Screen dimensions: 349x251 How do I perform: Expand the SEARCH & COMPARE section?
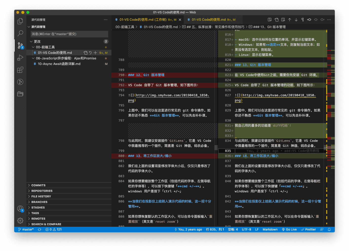(69, 224)
